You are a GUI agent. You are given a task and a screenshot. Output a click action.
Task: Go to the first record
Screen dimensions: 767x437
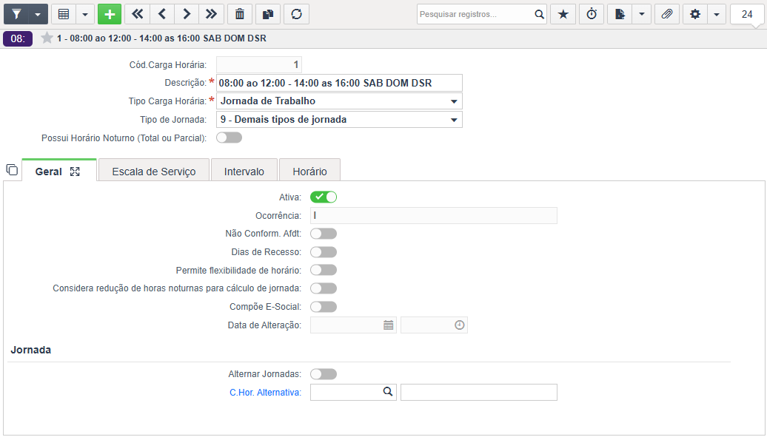[138, 14]
